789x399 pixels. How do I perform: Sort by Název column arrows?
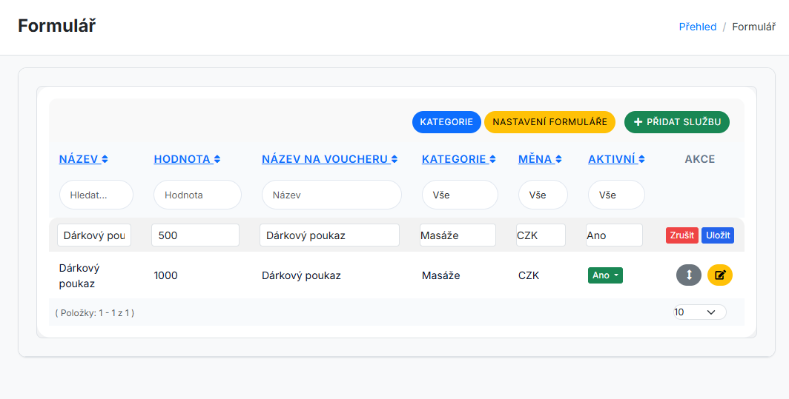click(105, 159)
